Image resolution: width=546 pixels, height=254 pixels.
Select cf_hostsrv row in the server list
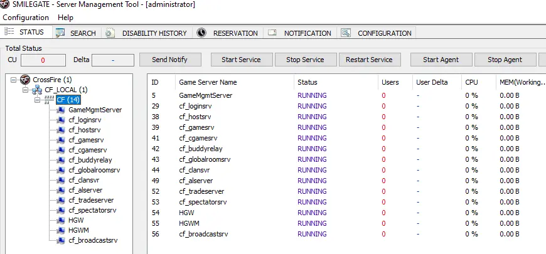pos(346,117)
